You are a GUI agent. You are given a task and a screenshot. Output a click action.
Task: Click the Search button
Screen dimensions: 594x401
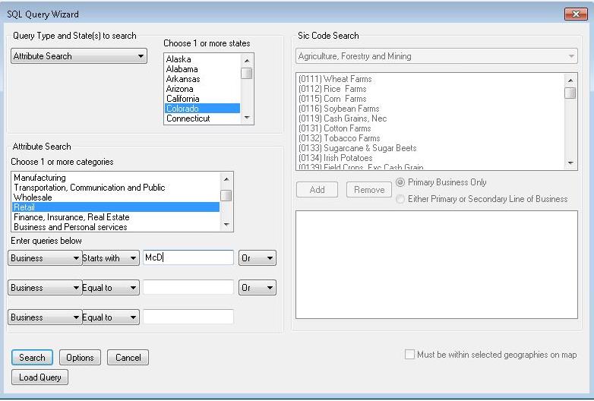pyautogui.click(x=32, y=358)
